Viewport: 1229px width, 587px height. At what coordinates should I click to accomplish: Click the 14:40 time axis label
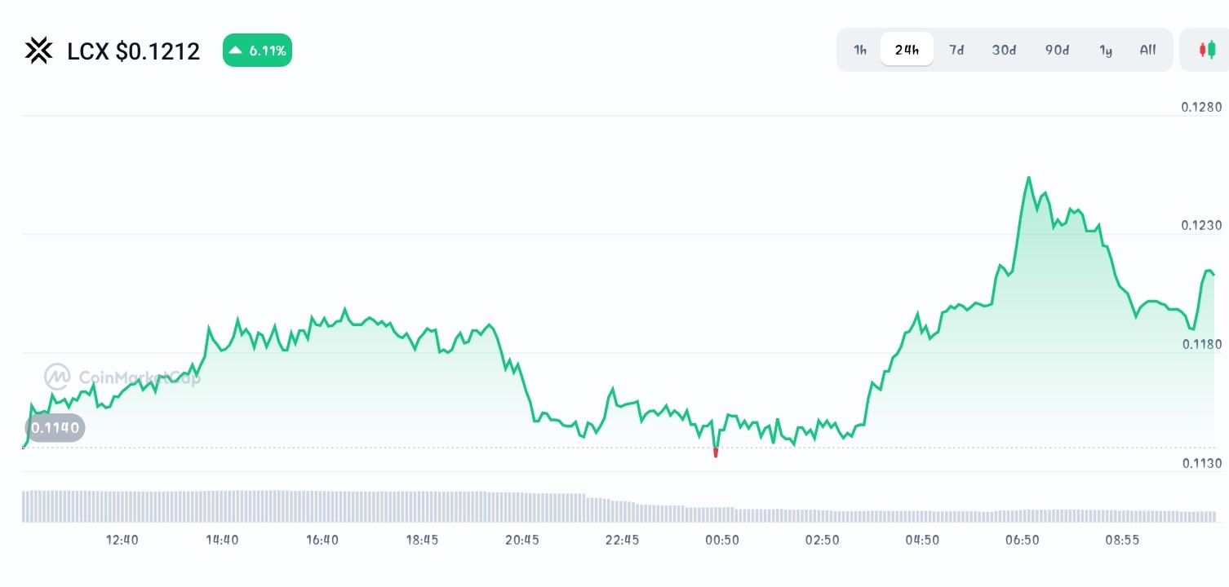(222, 540)
